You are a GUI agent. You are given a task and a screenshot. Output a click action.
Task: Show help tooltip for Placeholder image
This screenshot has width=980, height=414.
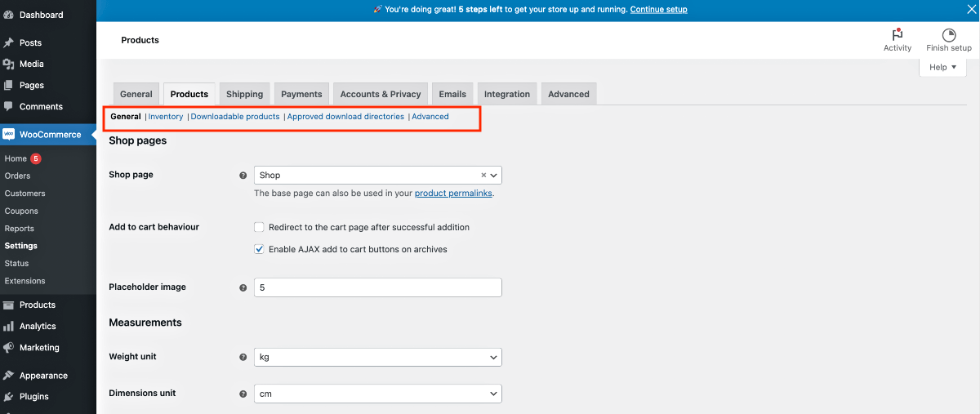tap(243, 287)
